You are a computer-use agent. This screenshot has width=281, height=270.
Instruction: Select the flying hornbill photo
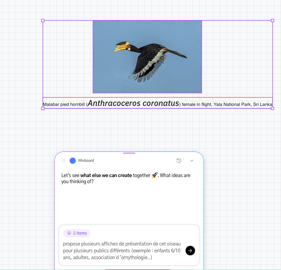tap(147, 57)
